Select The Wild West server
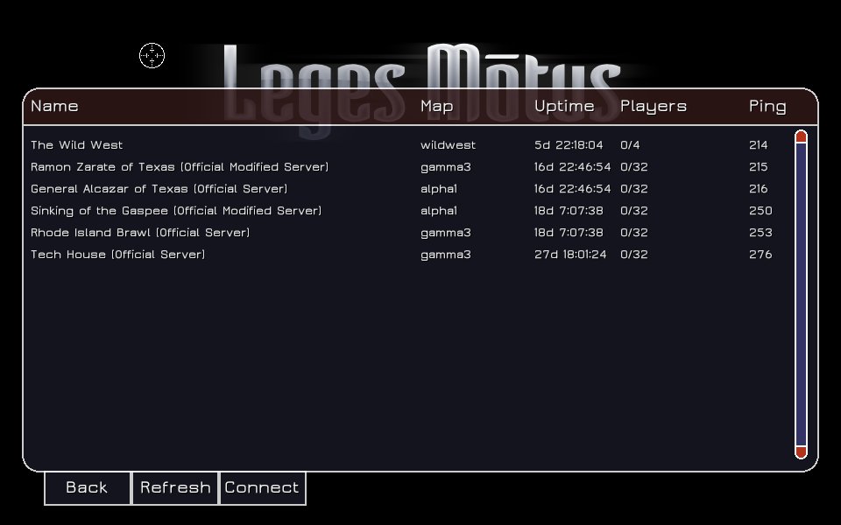 coord(77,145)
